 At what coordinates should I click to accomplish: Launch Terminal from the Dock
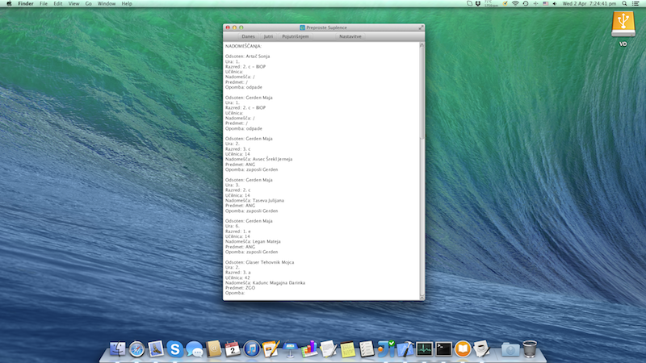443,348
